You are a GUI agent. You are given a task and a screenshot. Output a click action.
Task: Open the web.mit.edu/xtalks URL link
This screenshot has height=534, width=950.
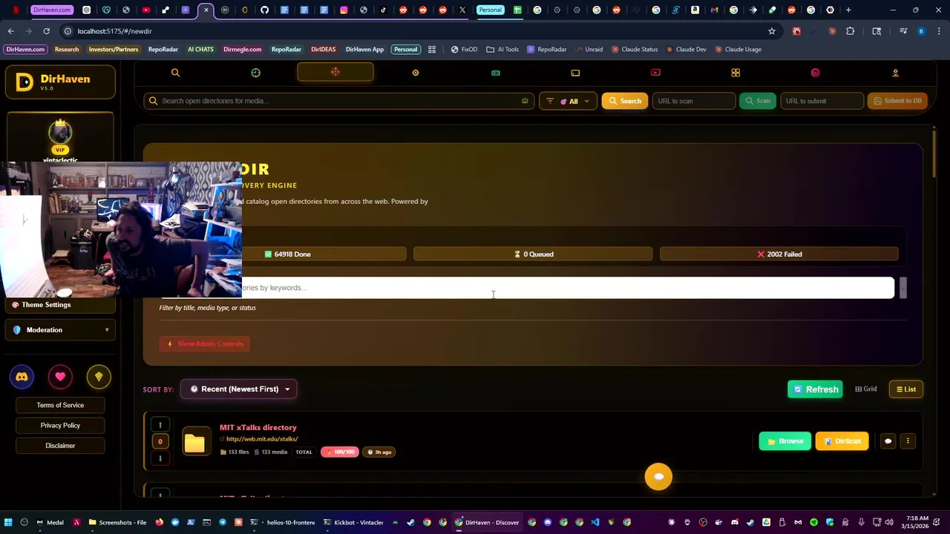[262, 439]
